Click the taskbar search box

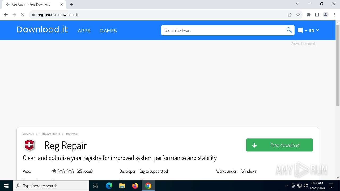tap(51, 186)
